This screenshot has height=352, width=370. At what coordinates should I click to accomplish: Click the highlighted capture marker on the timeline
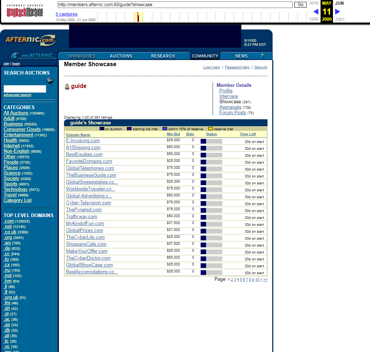[138, 17]
